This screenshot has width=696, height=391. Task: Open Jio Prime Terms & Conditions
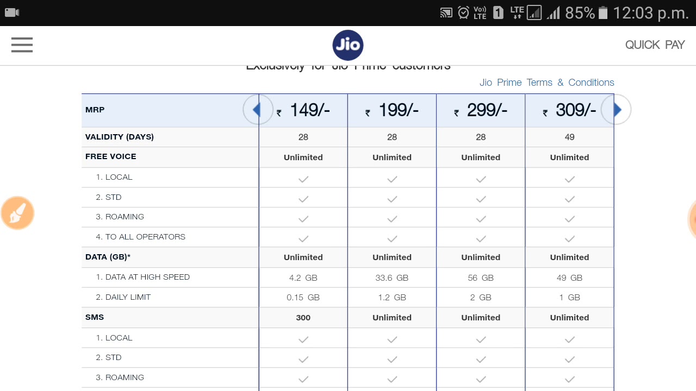coord(546,83)
